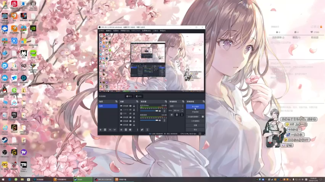Click the OBS preview canvas
This screenshot has width=325, height=182.
(152, 62)
